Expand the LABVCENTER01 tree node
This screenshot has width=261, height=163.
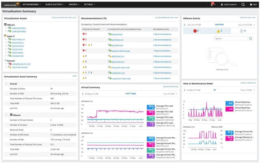tap(6, 28)
